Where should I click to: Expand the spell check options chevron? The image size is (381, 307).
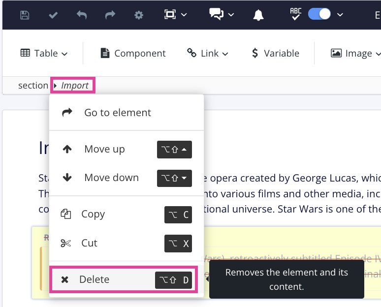click(x=340, y=15)
